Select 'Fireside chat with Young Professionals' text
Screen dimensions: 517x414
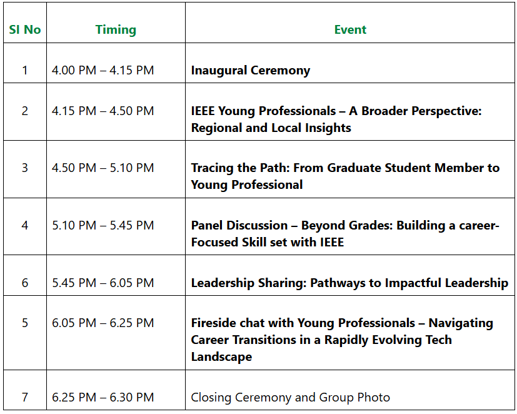click(303, 323)
